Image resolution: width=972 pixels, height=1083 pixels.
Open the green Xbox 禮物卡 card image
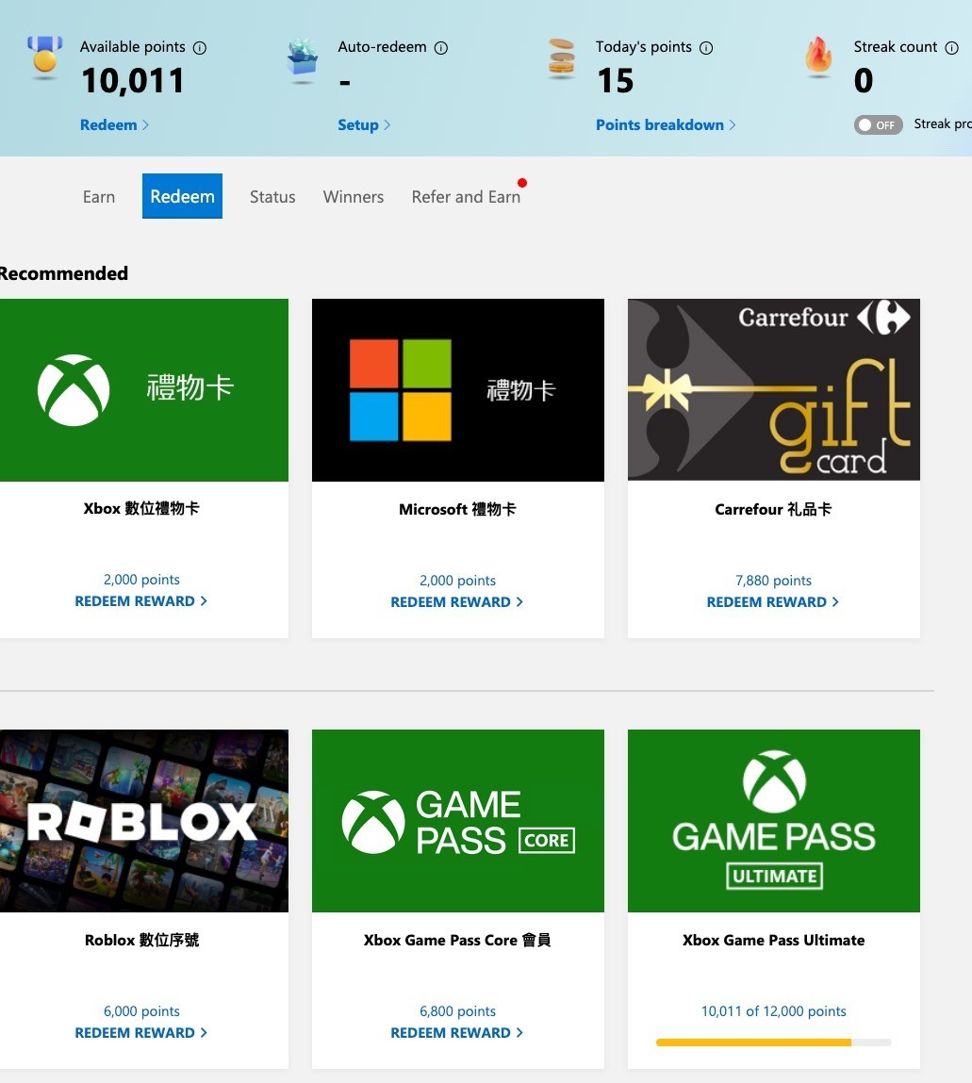tap(143, 390)
